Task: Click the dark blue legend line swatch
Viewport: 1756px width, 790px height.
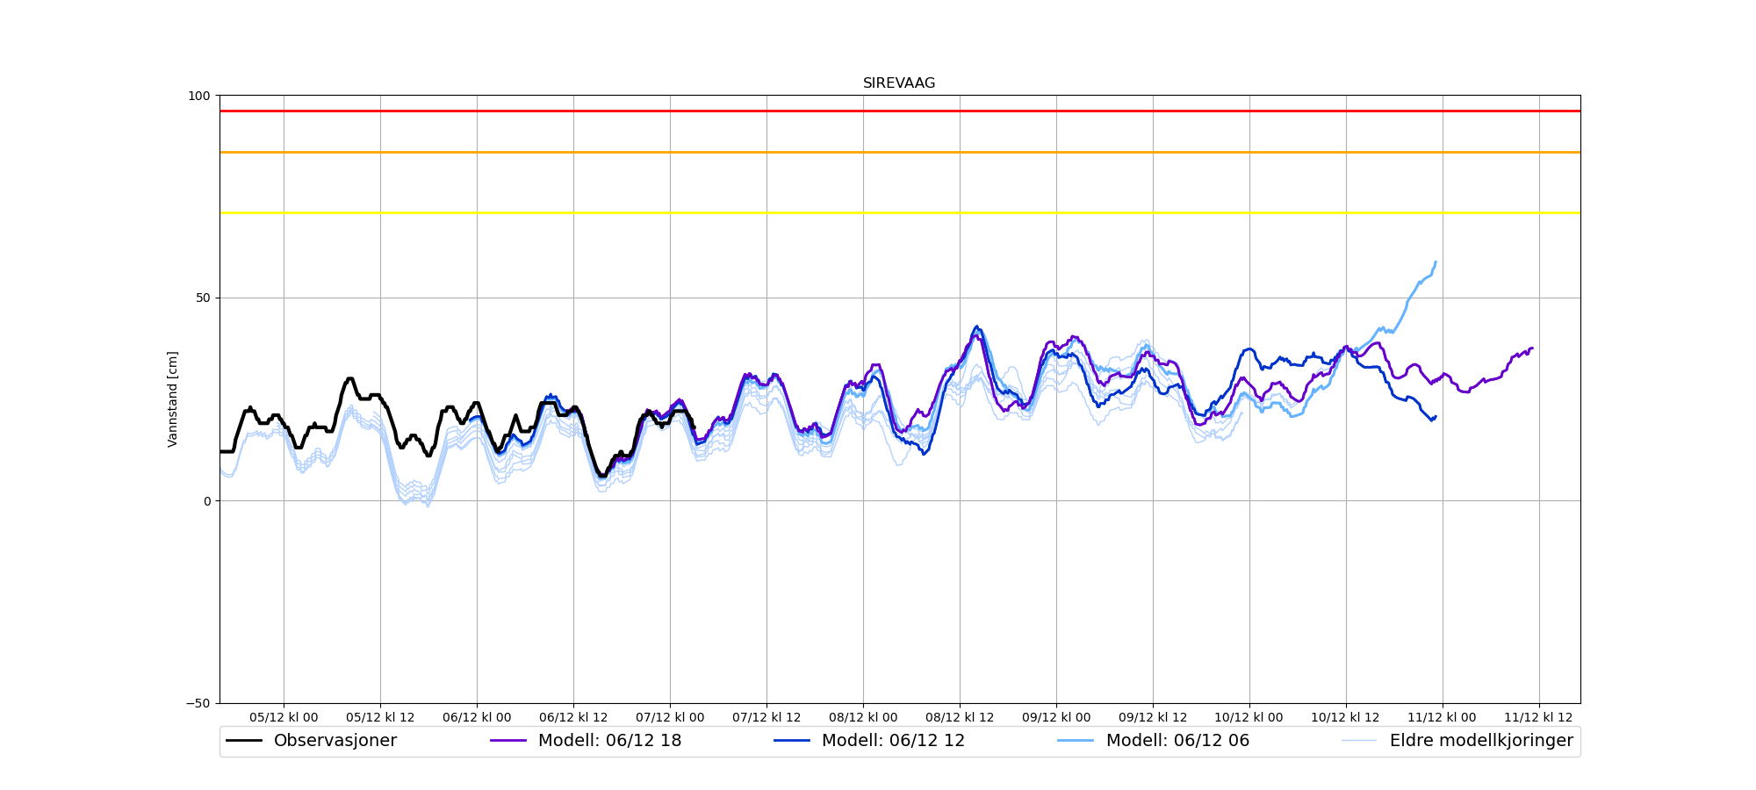Action: coord(792,741)
